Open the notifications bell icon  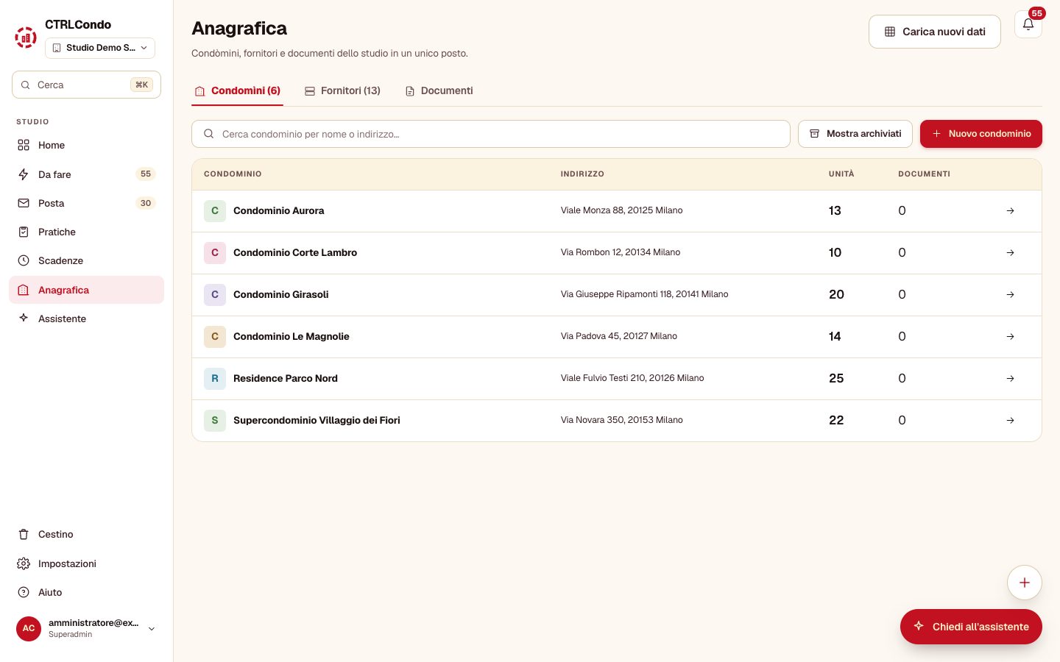(1028, 24)
